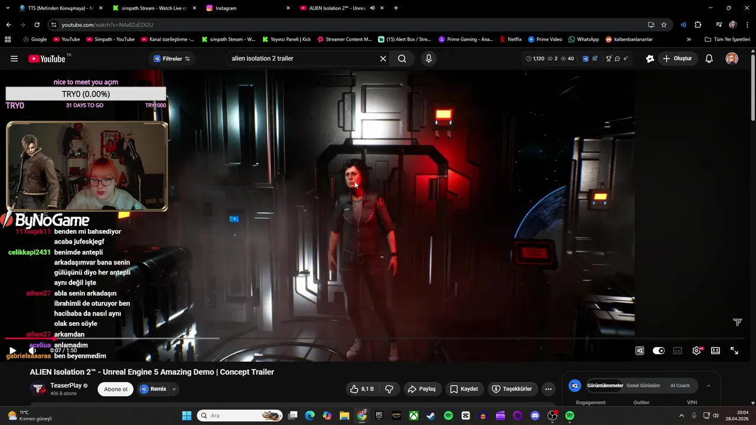756x425 pixels.
Task: Click the IQ icon in player controls
Action: click(x=640, y=351)
